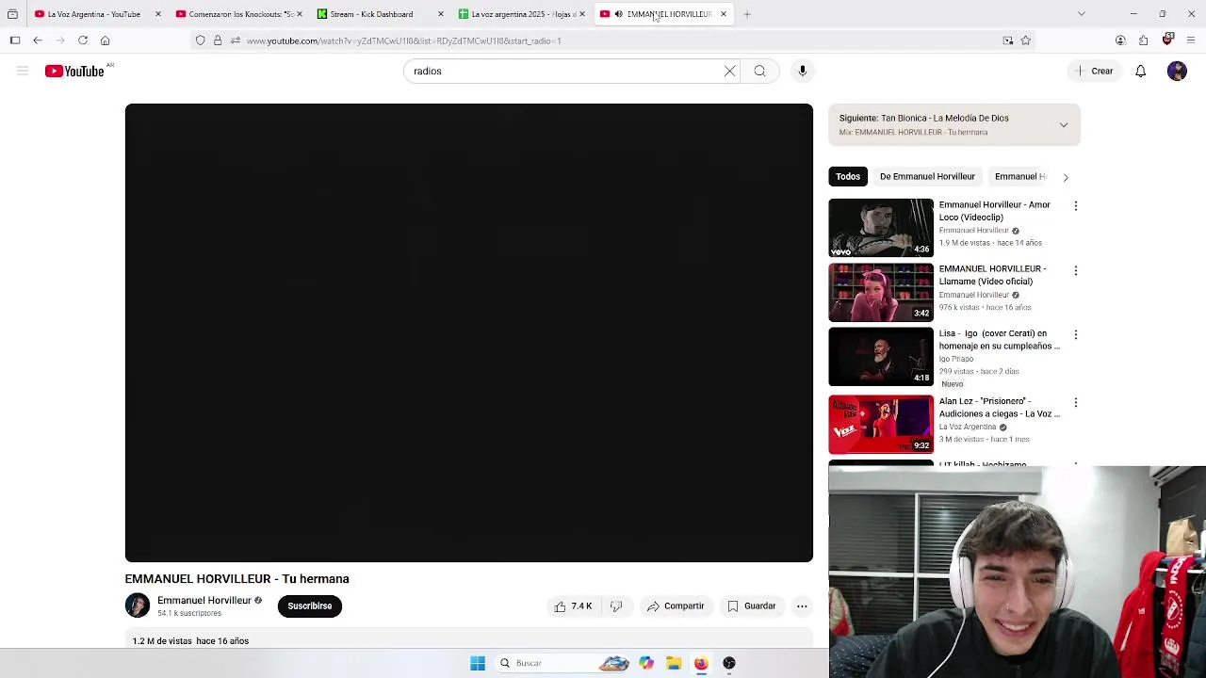Open the Crear upload menu

(x=1094, y=71)
